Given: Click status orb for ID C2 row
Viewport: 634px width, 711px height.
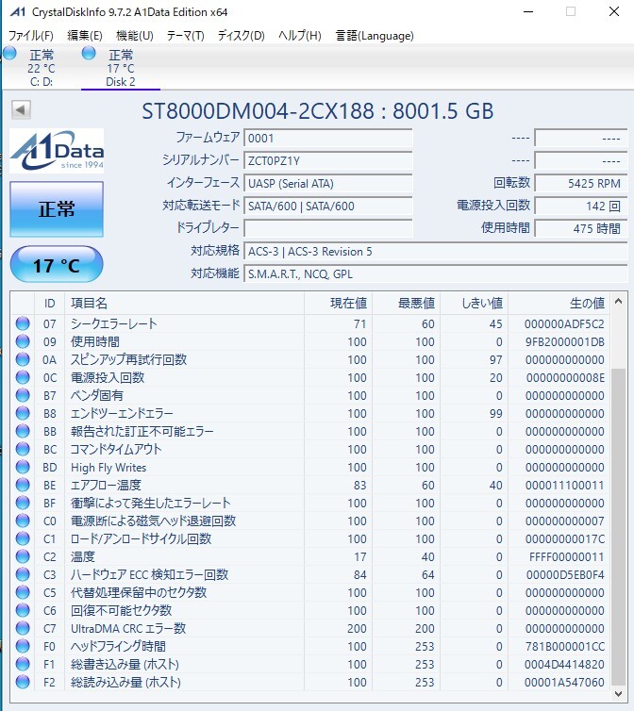Looking at the screenshot, I should [23, 556].
